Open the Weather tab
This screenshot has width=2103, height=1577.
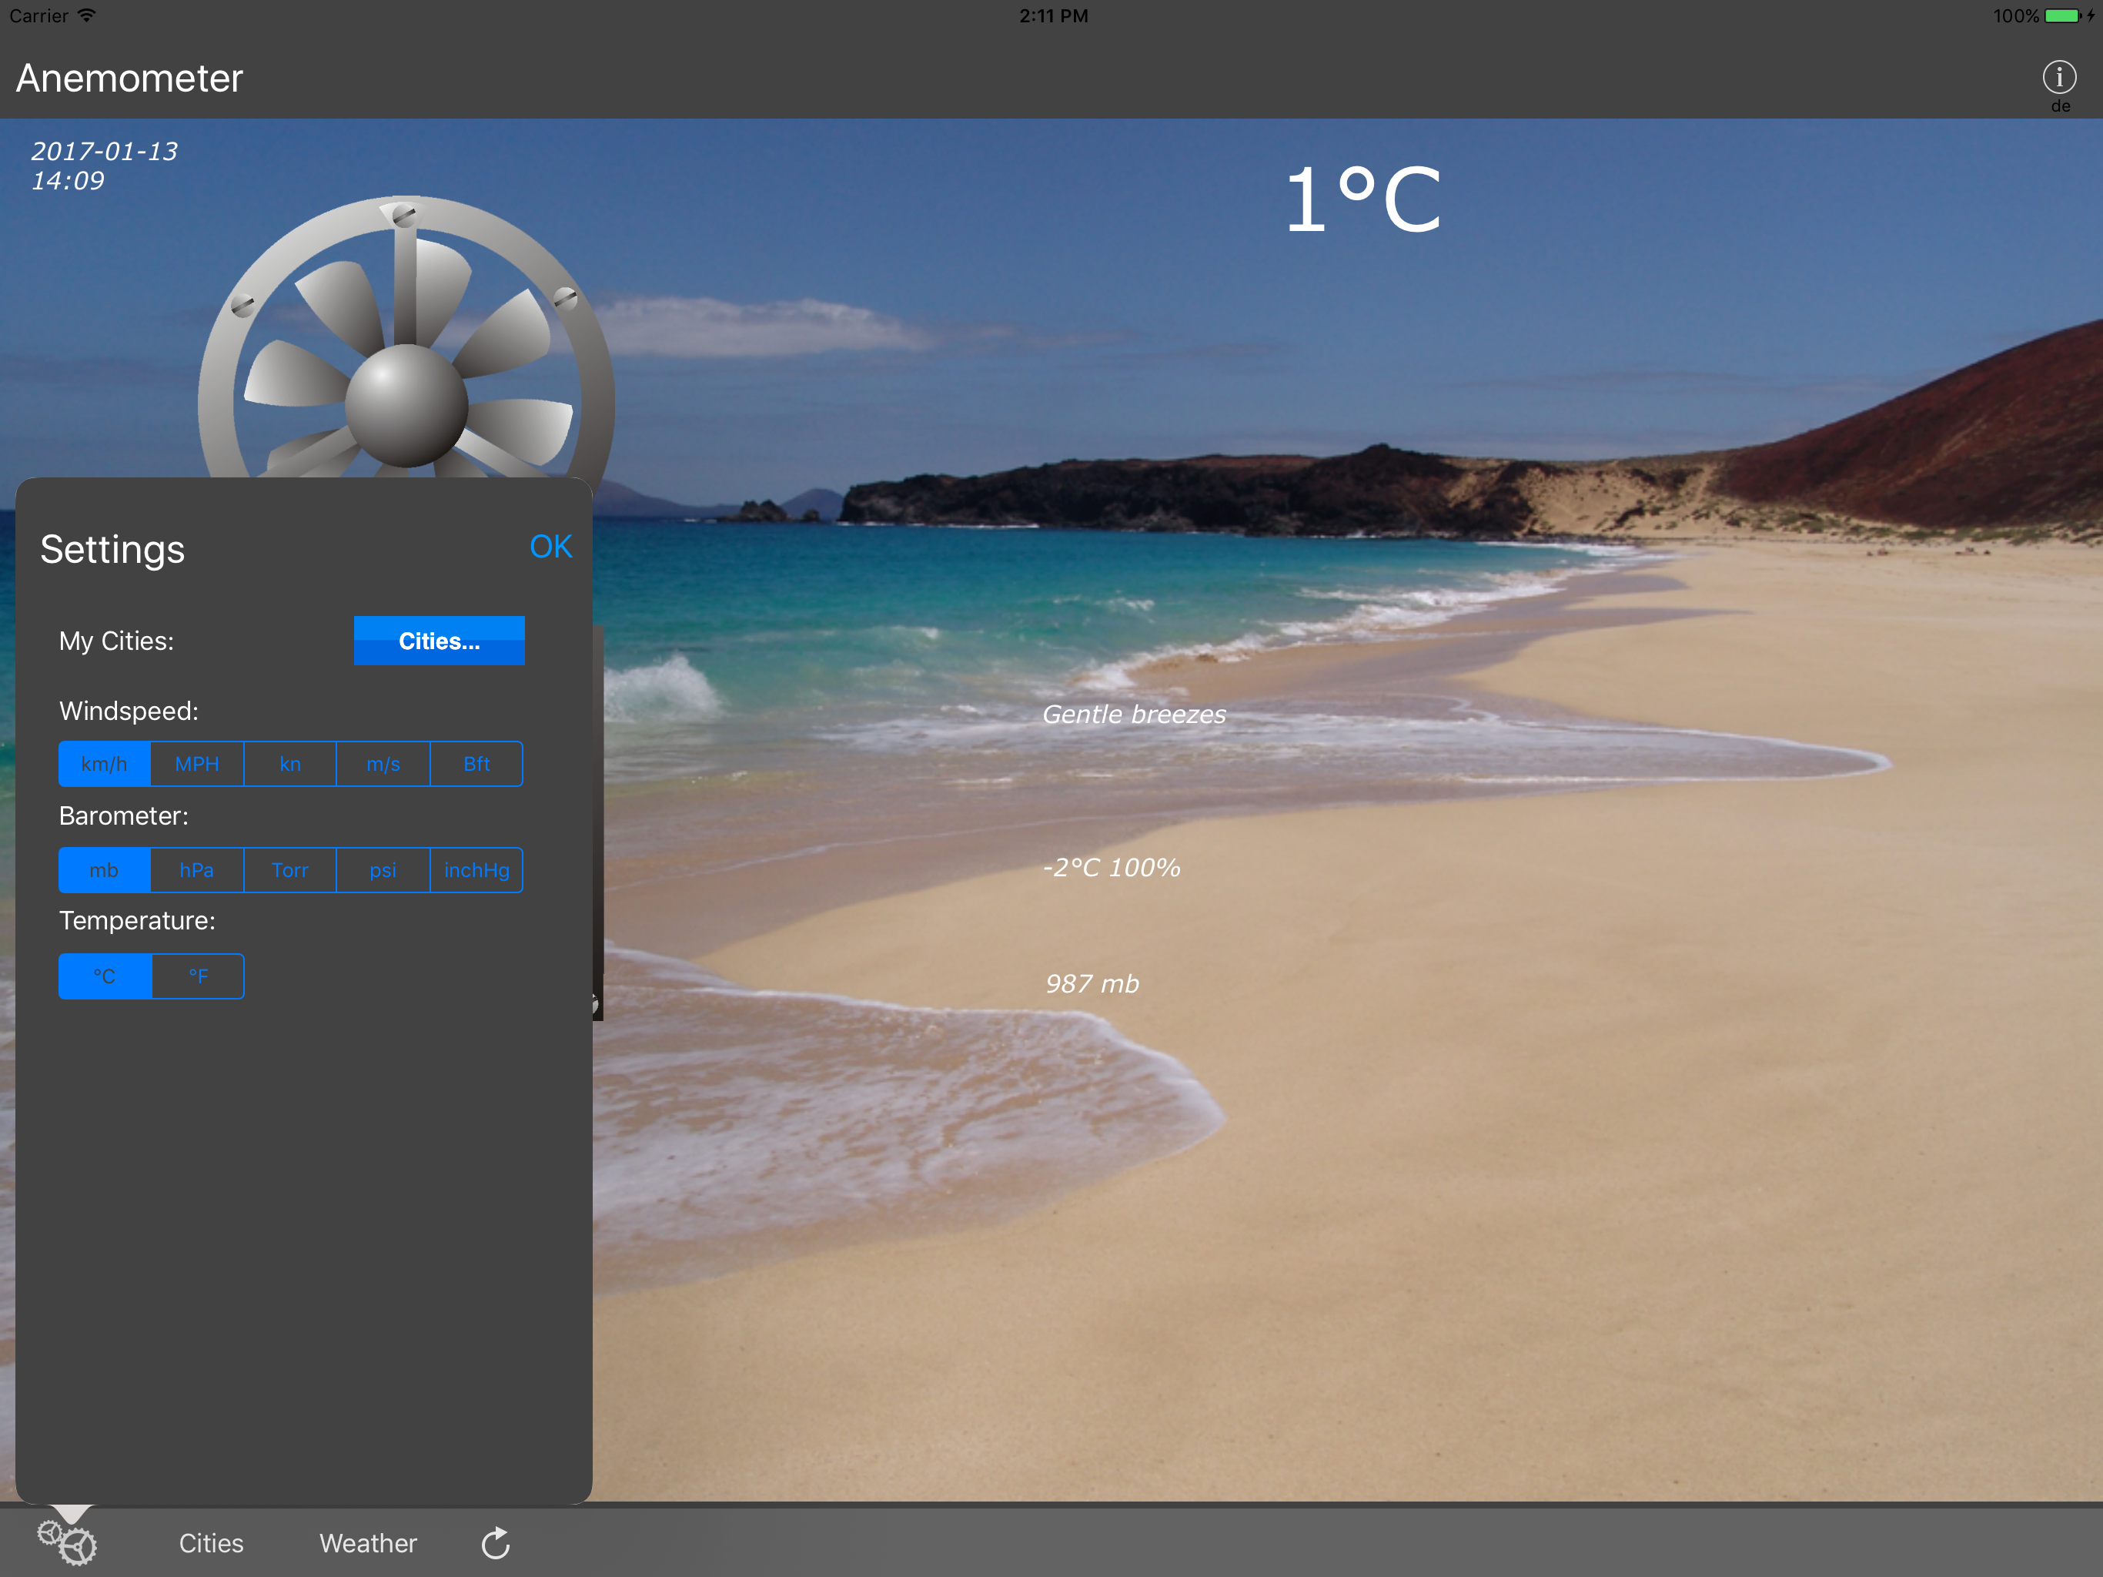[368, 1543]
